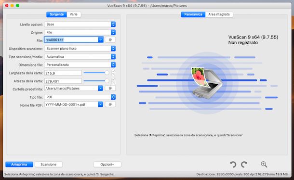This screenshot has height=180, width=294.
Task: Select the Panoramica tab
Action: point(193,14)
